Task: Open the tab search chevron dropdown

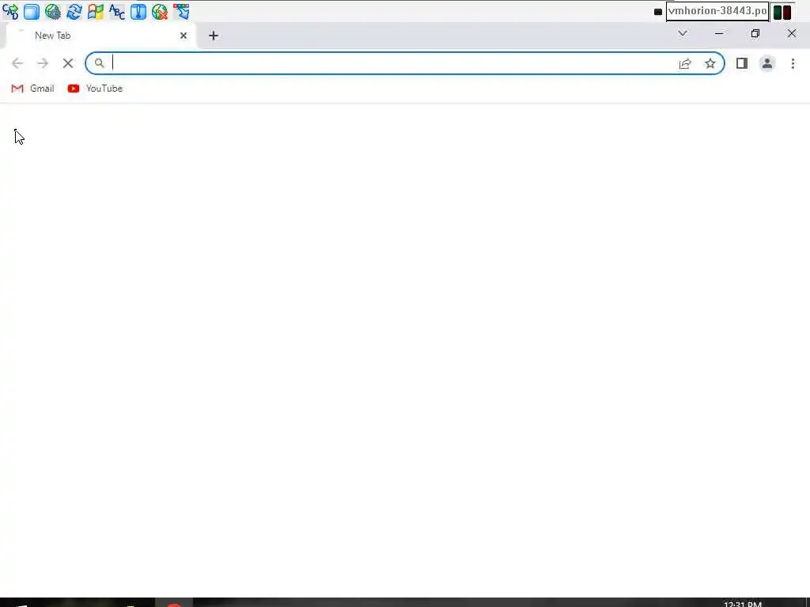Action: [683, 33]
